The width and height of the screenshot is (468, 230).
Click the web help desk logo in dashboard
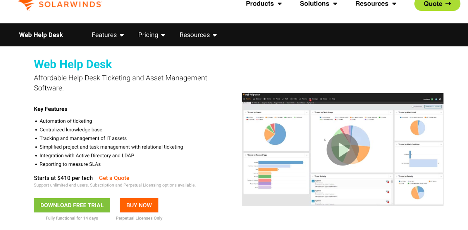click(252, 95)
